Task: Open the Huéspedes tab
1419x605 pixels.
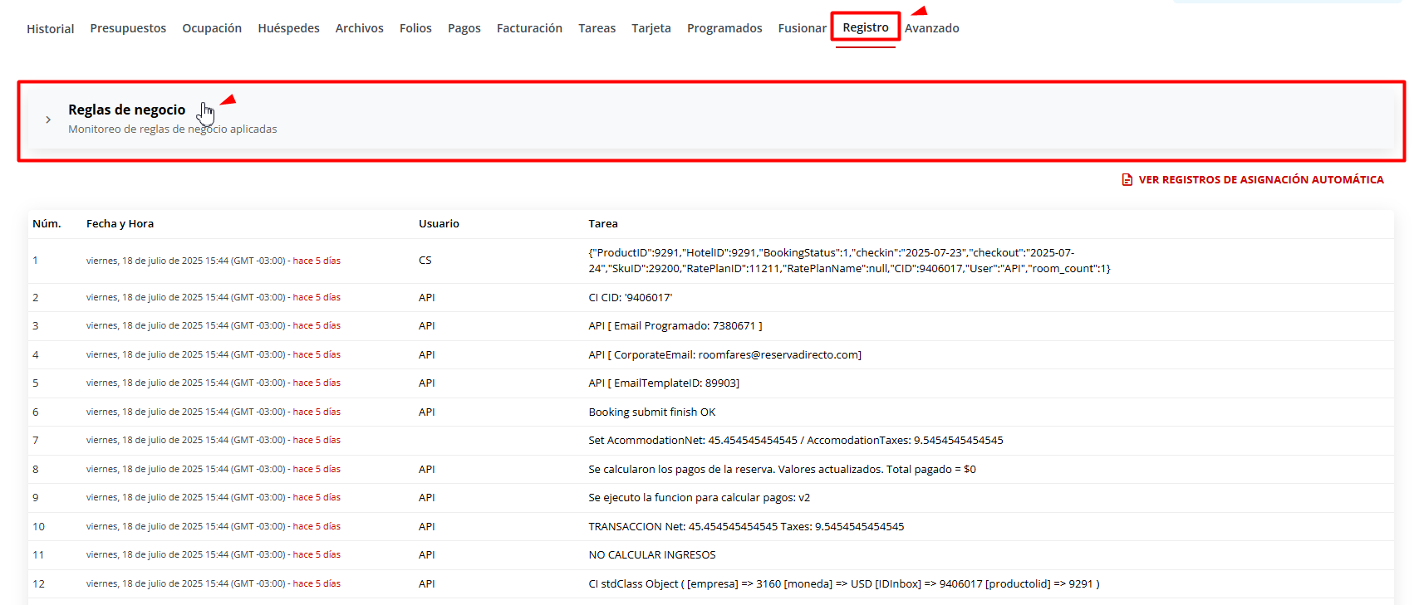Action: coord(288,28)
